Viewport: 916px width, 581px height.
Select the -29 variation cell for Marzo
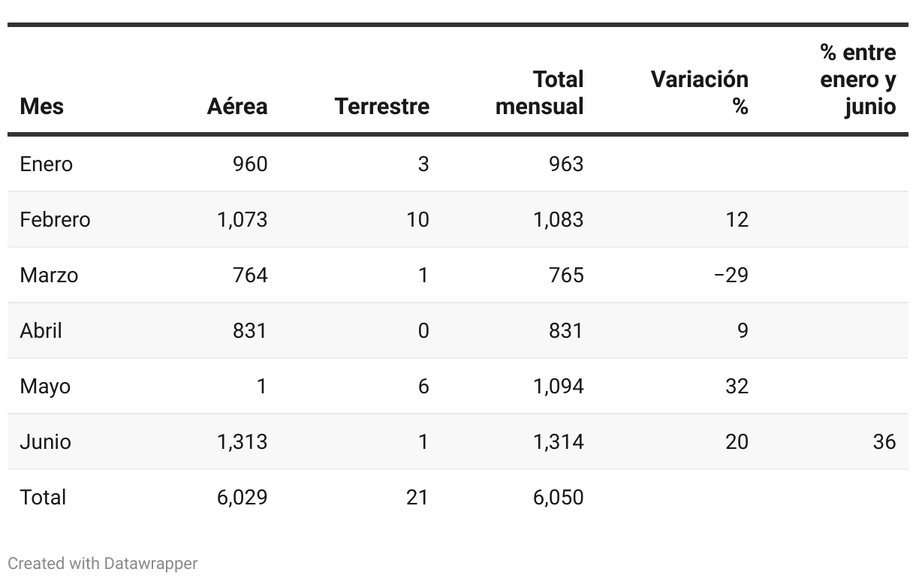pyautogui.click(x=731, y=275)
